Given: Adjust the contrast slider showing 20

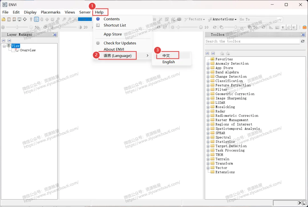Looking at the screenshot, I should click(x=59, y=27).
